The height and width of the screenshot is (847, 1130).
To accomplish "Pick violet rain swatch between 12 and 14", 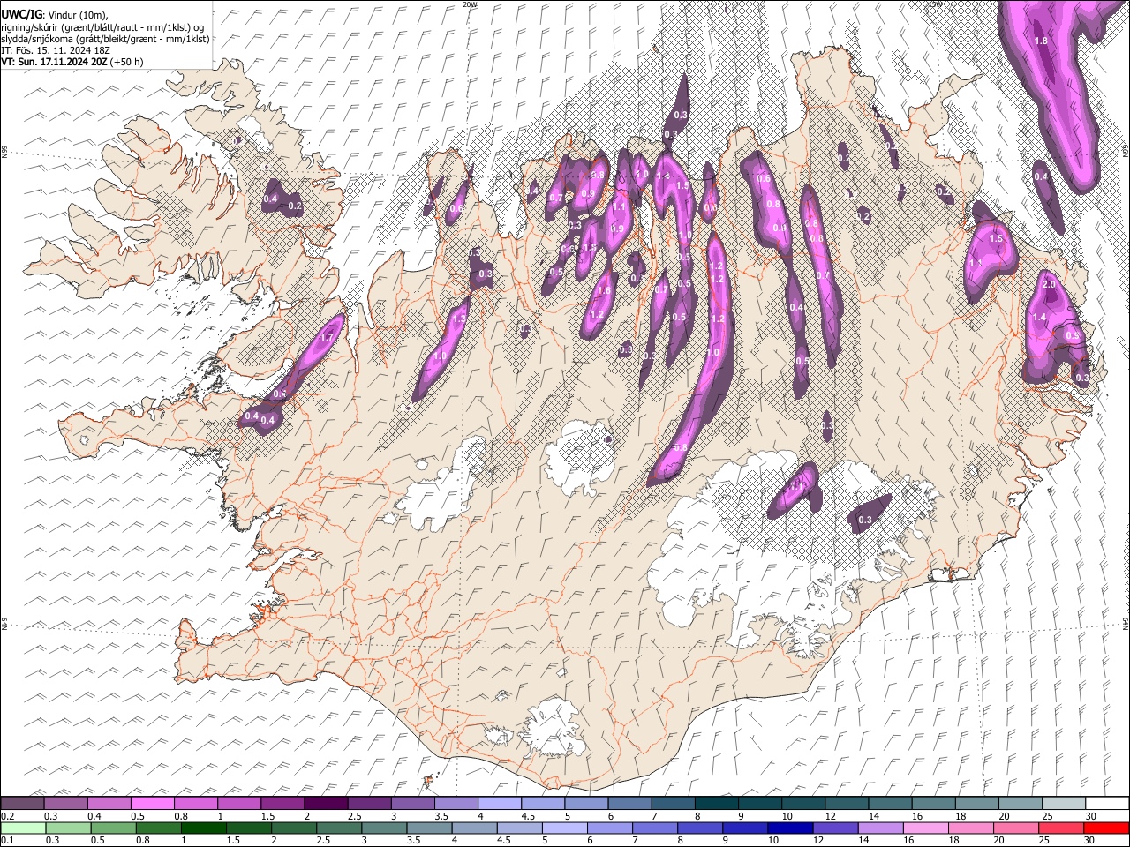I will (835, 828).
